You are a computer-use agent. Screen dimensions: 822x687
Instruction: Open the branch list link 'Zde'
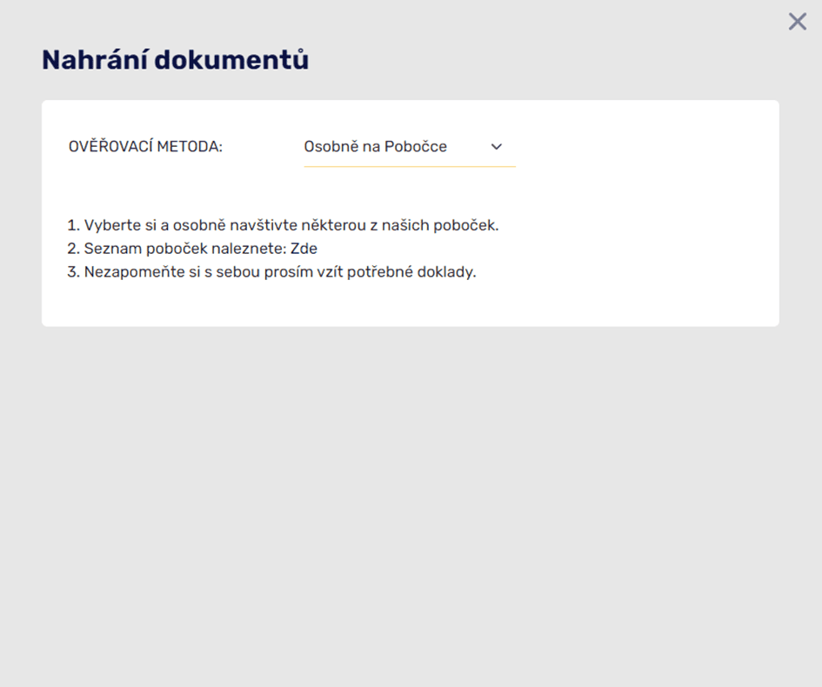click(x=304, y=249)
